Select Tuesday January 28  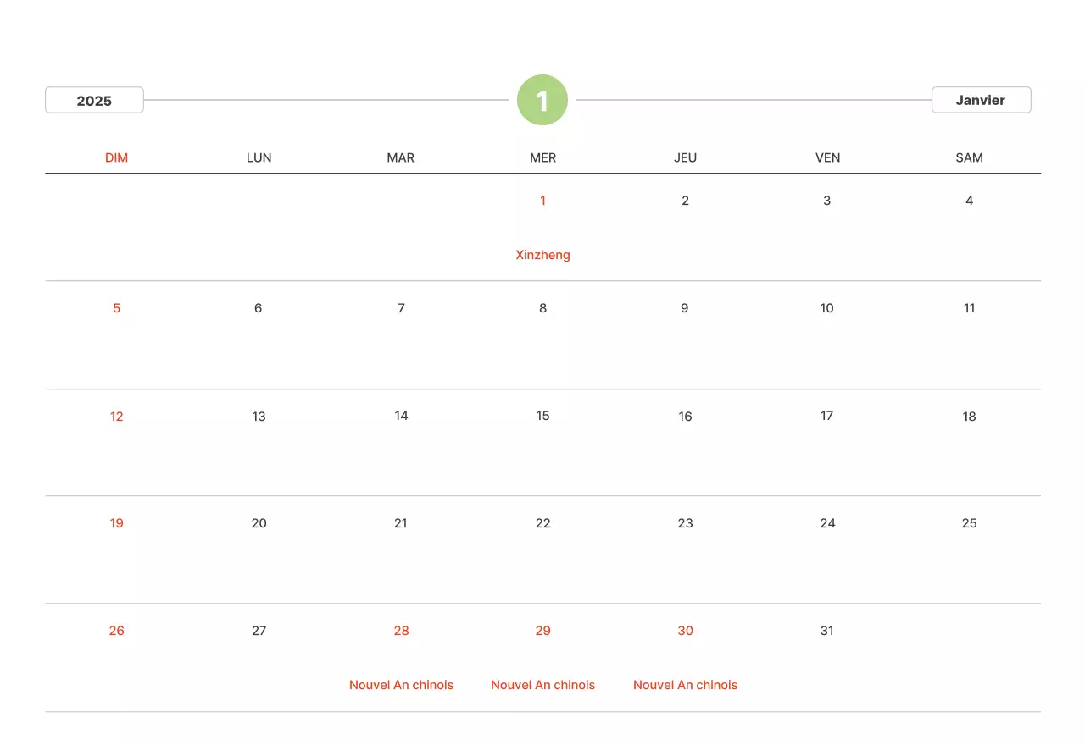pyautogui.click(x=401, y=631)
